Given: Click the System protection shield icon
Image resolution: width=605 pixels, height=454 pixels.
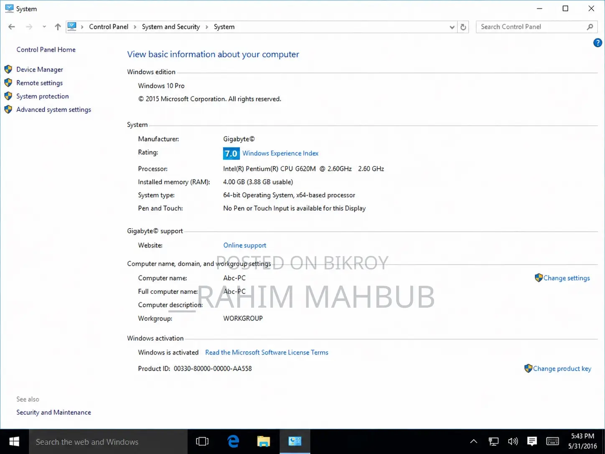Looking at the screenshot, I should point(8,96).
